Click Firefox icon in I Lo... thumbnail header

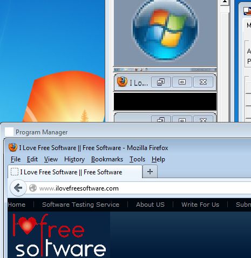(122, 82)
